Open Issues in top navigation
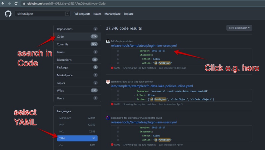The height and width of the screenshot is (150, 265). [98, 14]
